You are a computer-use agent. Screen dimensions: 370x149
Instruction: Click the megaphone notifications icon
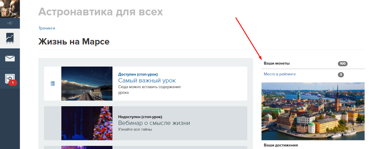point(10,23)
